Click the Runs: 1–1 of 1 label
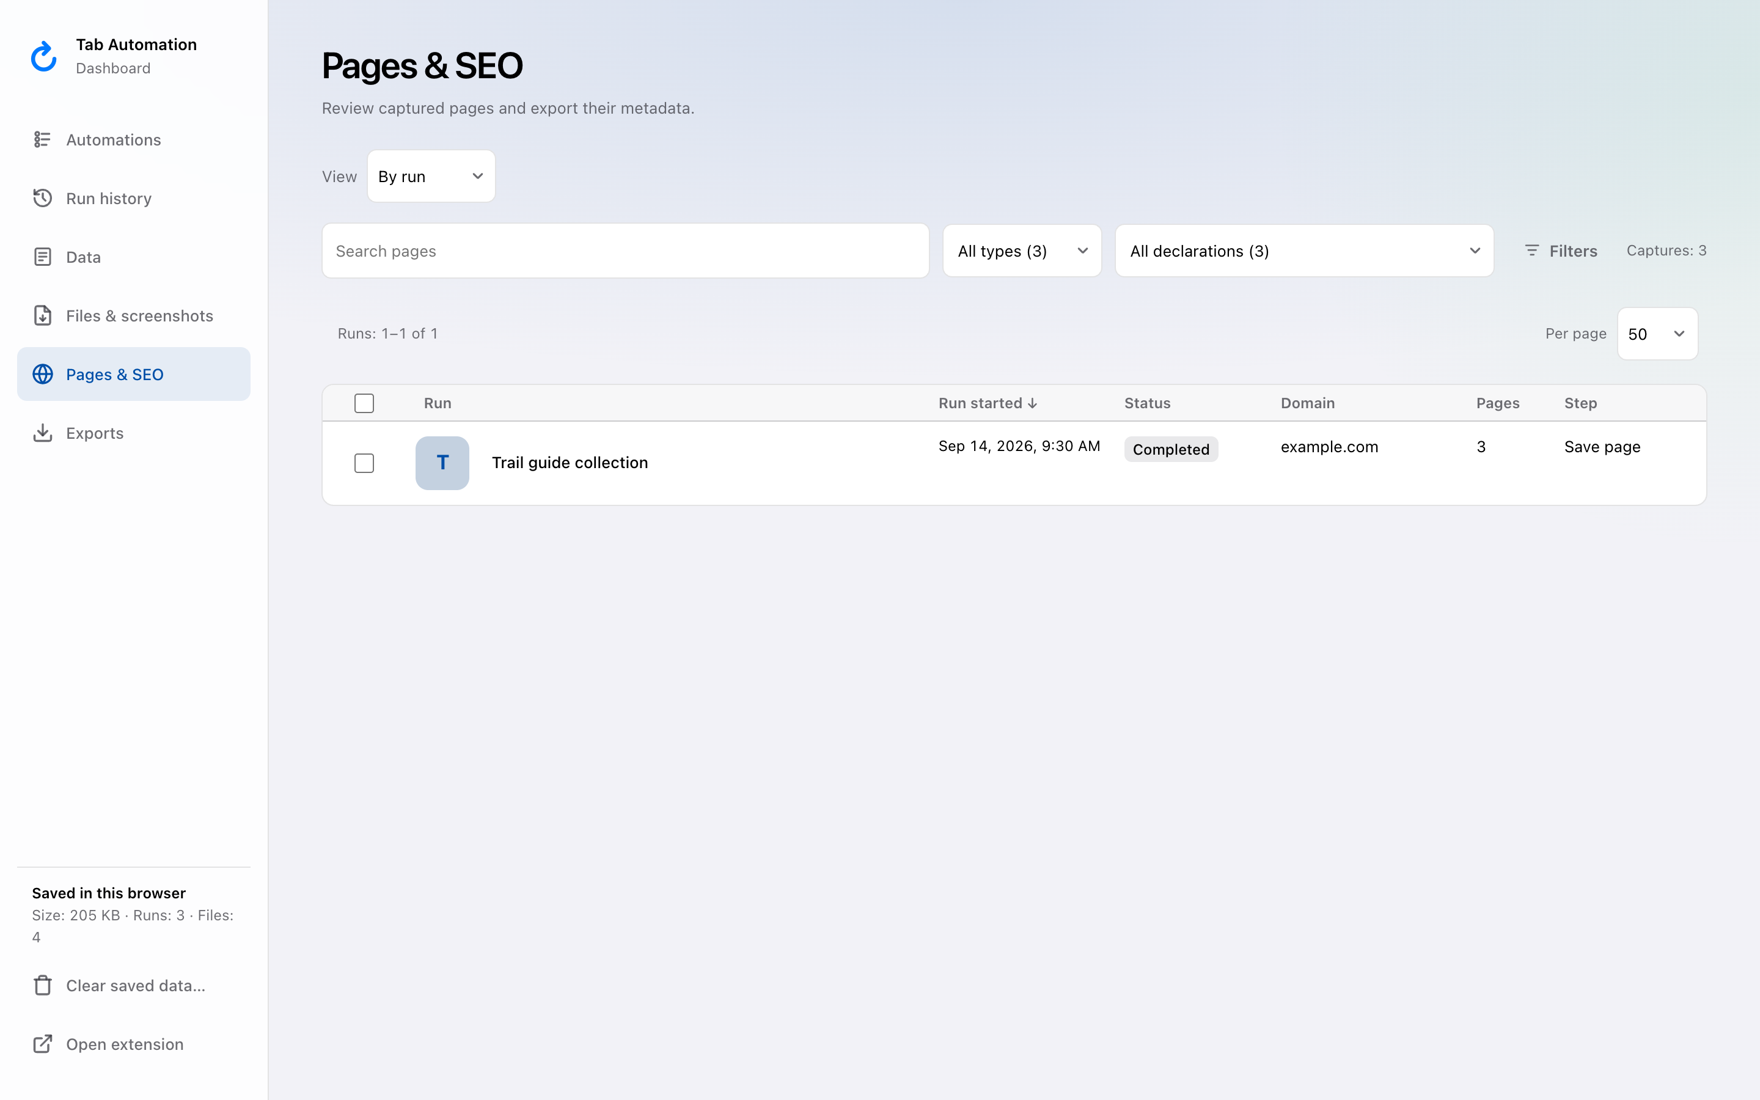This screenshot has width=1760, height=1100. coord(387,333)
